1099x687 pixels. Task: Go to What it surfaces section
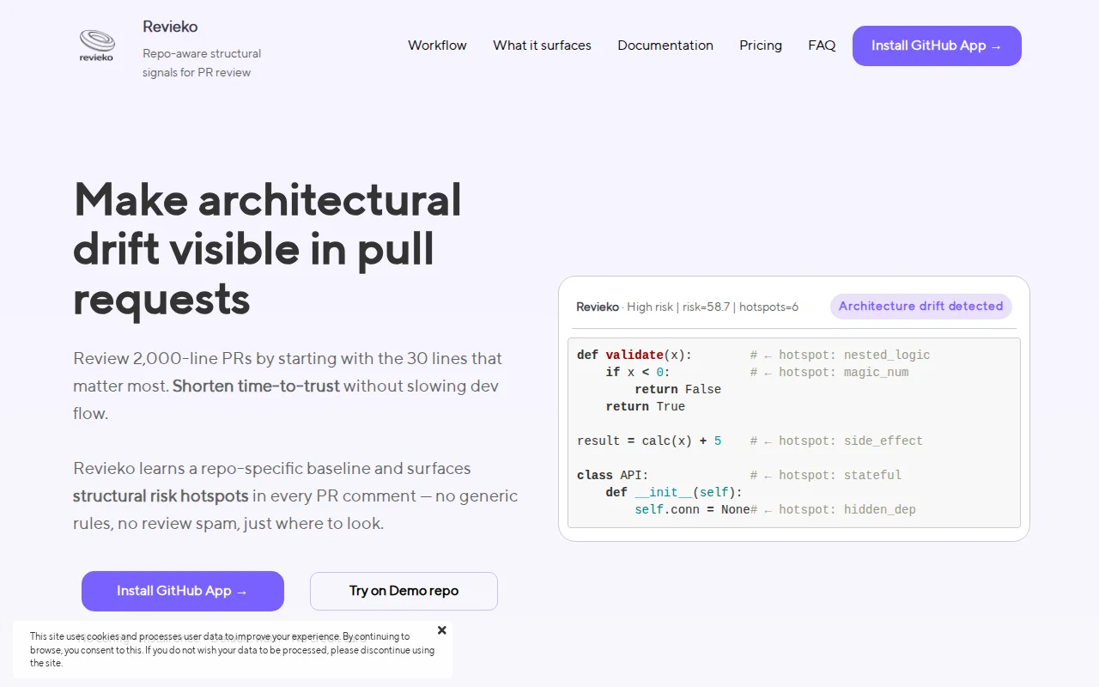pyautogui.click(x=542, y=46)
